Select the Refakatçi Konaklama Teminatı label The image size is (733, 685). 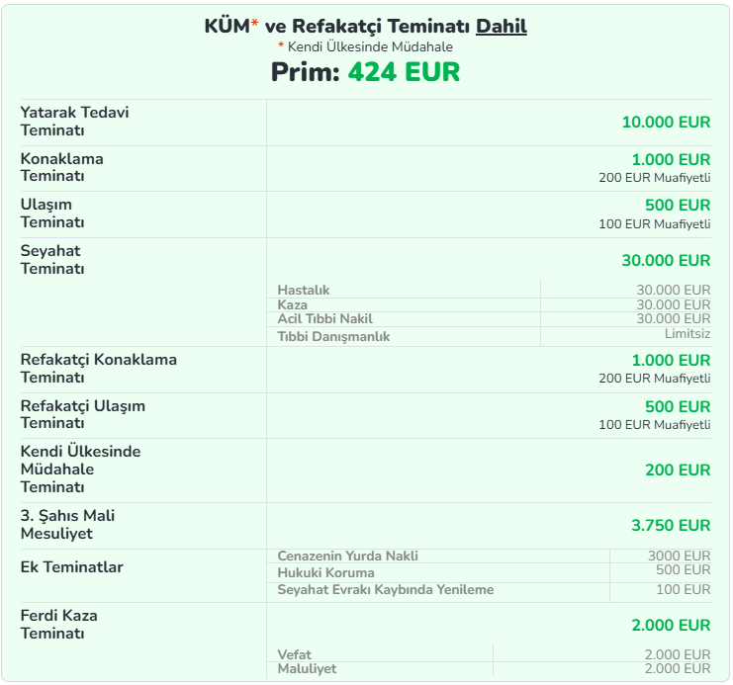(x=98, y=368)
